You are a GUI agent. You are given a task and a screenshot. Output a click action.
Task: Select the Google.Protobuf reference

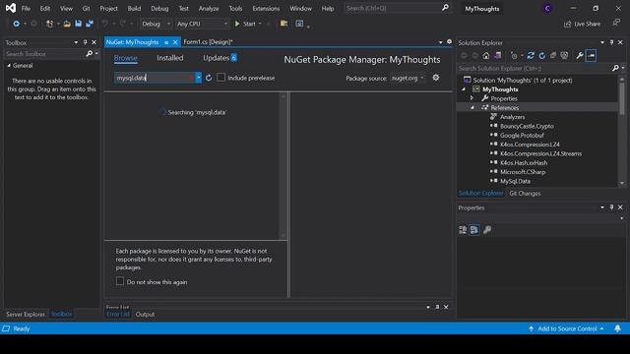pyautogui.click(x=522, y=136)
